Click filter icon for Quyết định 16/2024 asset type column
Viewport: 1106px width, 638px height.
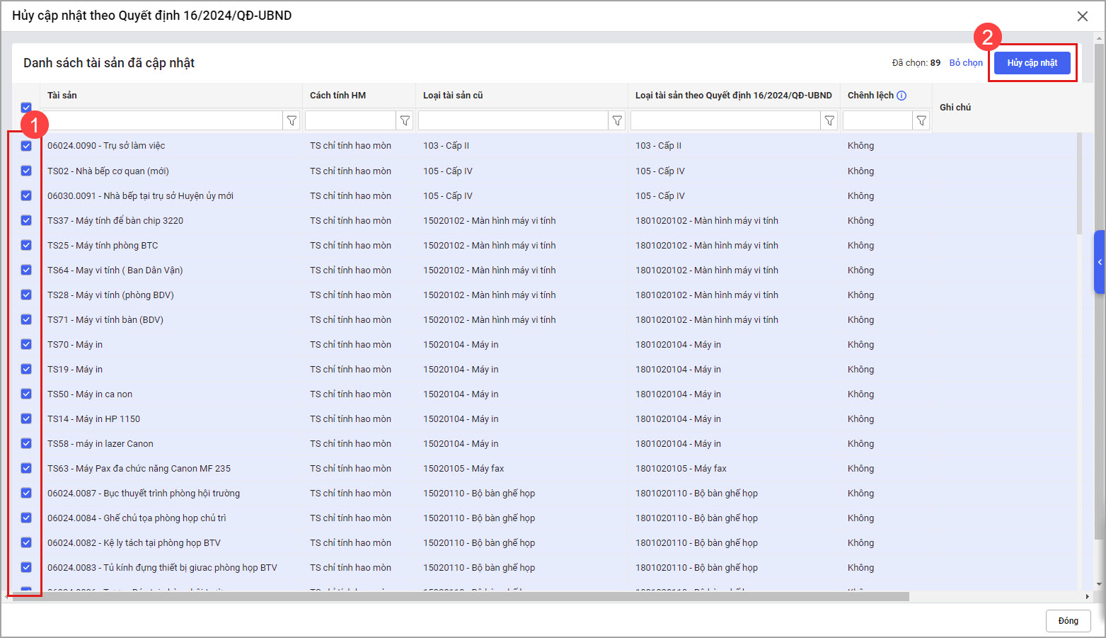click(x=829, y=121)
